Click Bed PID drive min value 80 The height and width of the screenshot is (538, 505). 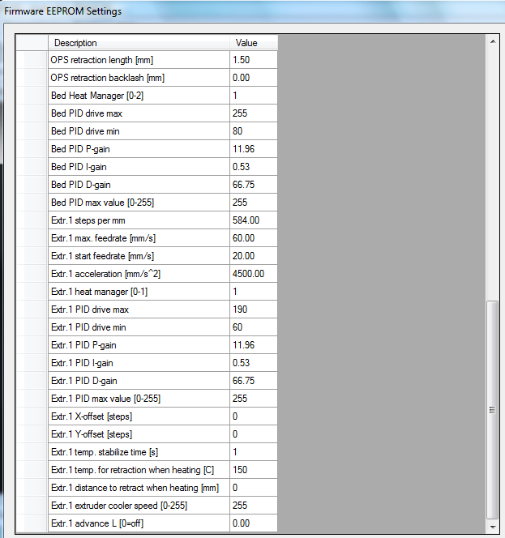click(x=254, y=131)
